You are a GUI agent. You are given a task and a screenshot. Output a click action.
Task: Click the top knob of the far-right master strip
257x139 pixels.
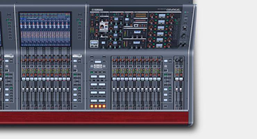(176, 60)
